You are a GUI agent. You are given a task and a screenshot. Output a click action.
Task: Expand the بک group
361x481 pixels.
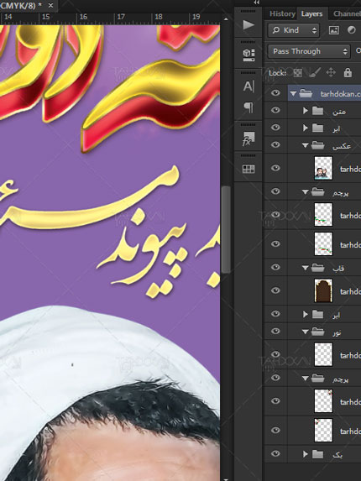306,454
